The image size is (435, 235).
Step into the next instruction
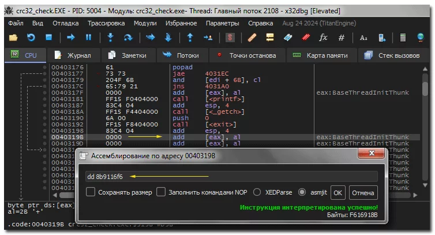(x=110, y=37)
